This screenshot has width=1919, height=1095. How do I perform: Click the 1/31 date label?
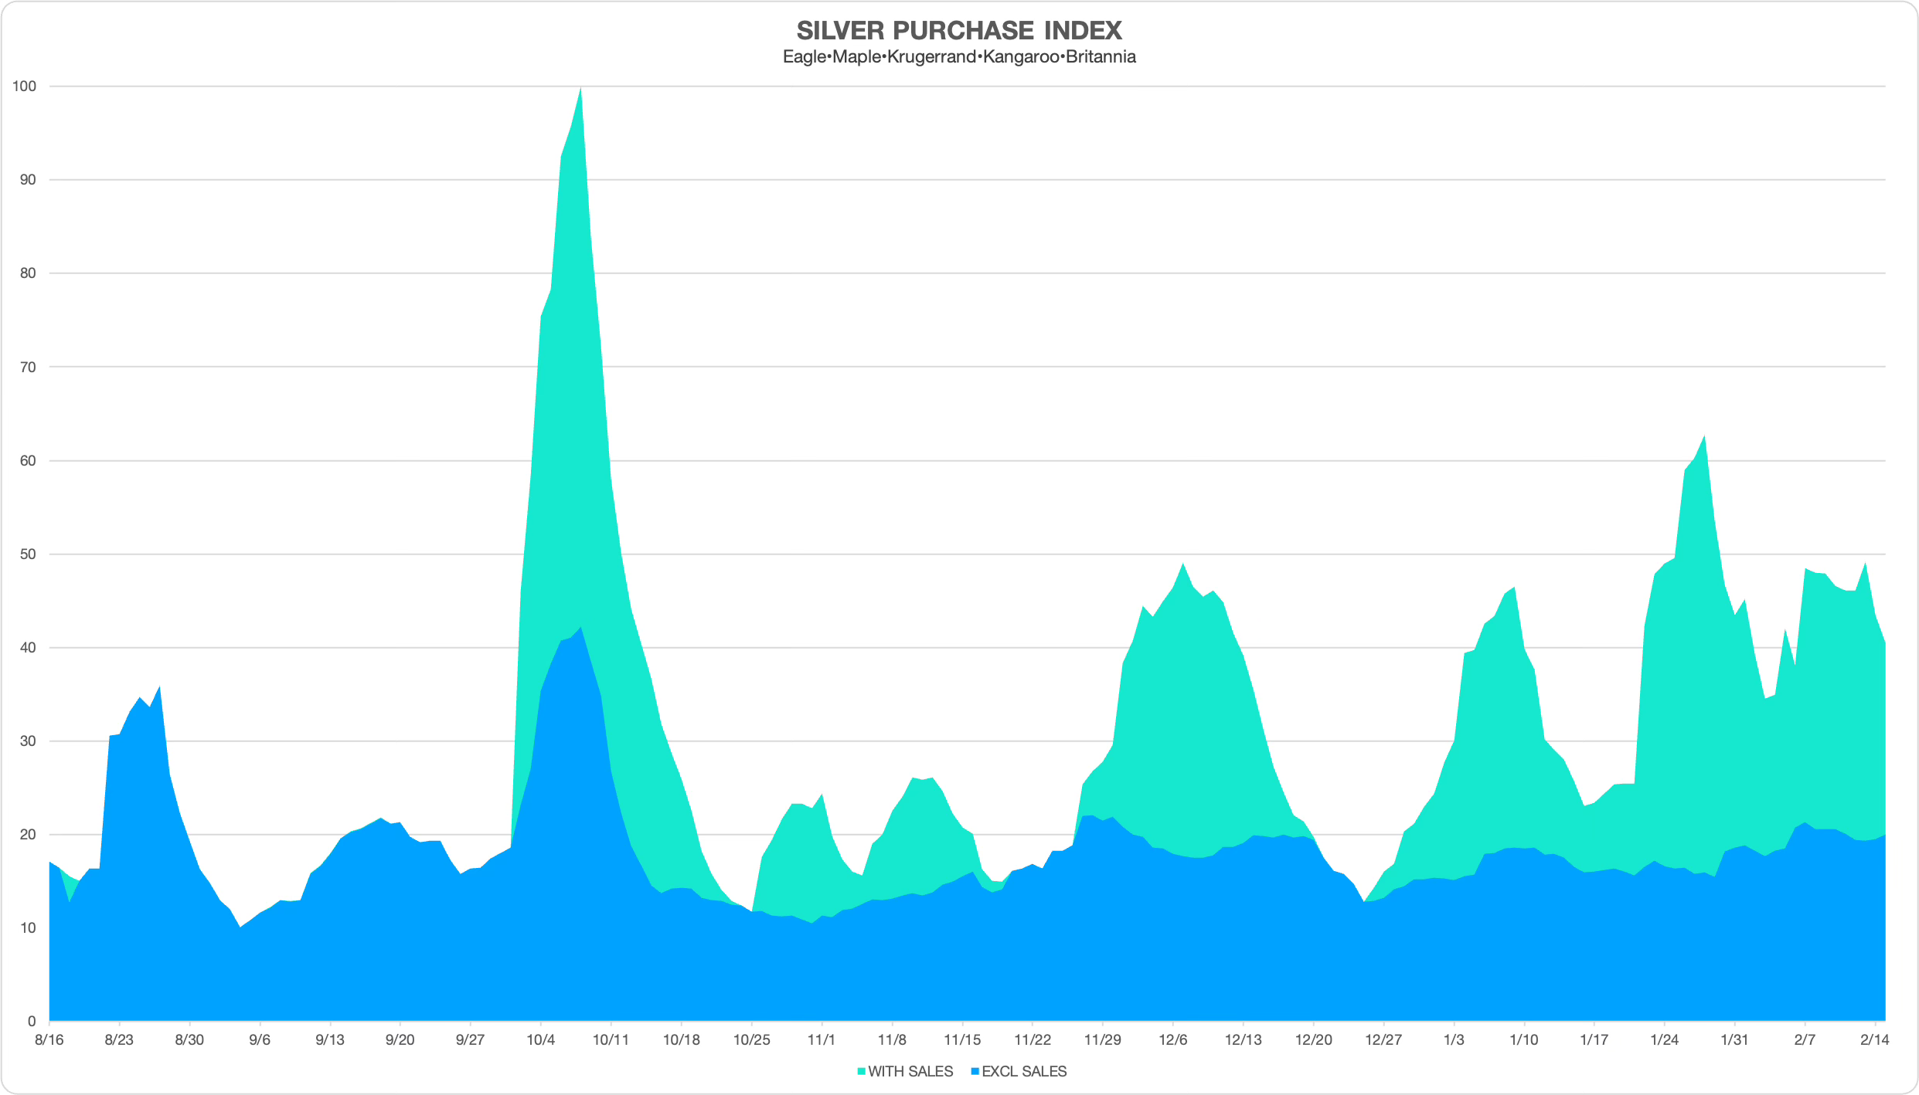pos(1734,1039)
